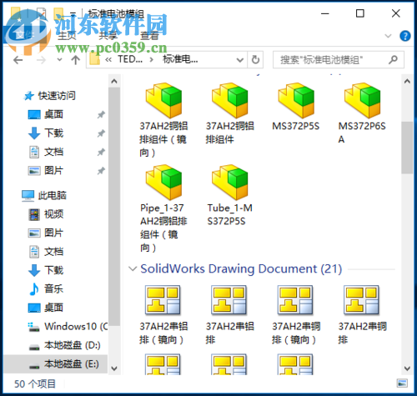This screenshot has width=417, height=396.
Task: Click the file list vertical scrollbar thumb
Action: point(407,148)
